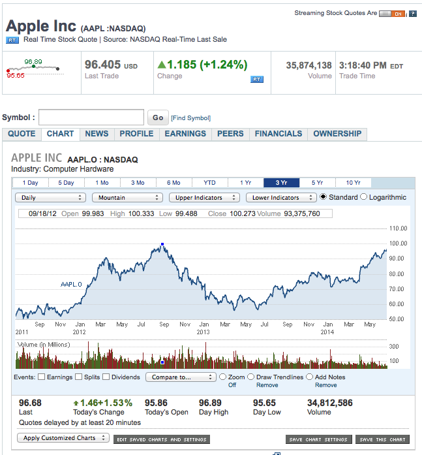Click the 96.405 USD last trade value
The width and height of the screenshot is (422, 455).
[x=111, y=65]
